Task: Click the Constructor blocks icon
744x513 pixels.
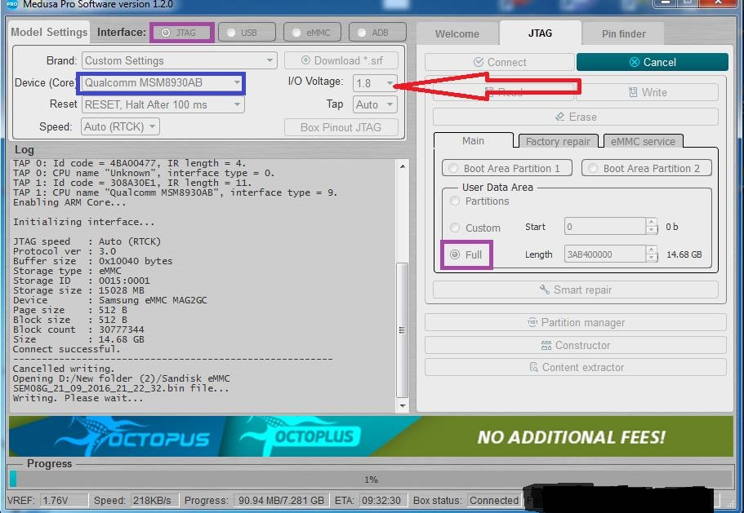Action: click(546, 345)
